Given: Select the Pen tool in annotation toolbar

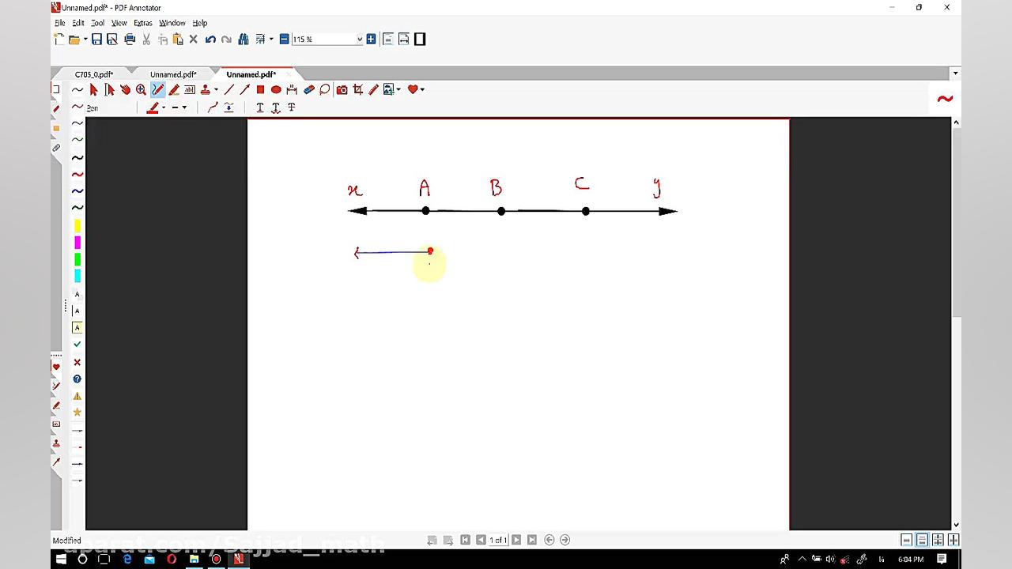Looking at the screenshot, I should [157, 89].
